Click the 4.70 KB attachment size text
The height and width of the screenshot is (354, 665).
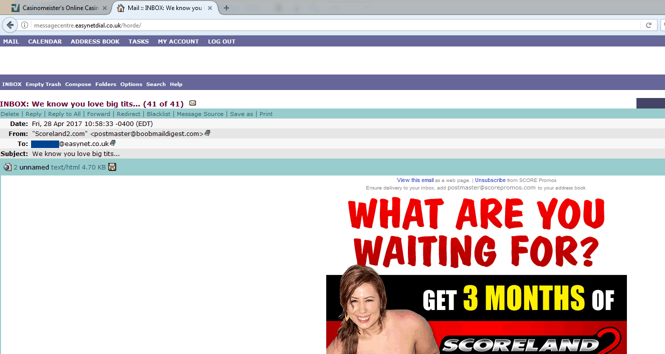94,167
